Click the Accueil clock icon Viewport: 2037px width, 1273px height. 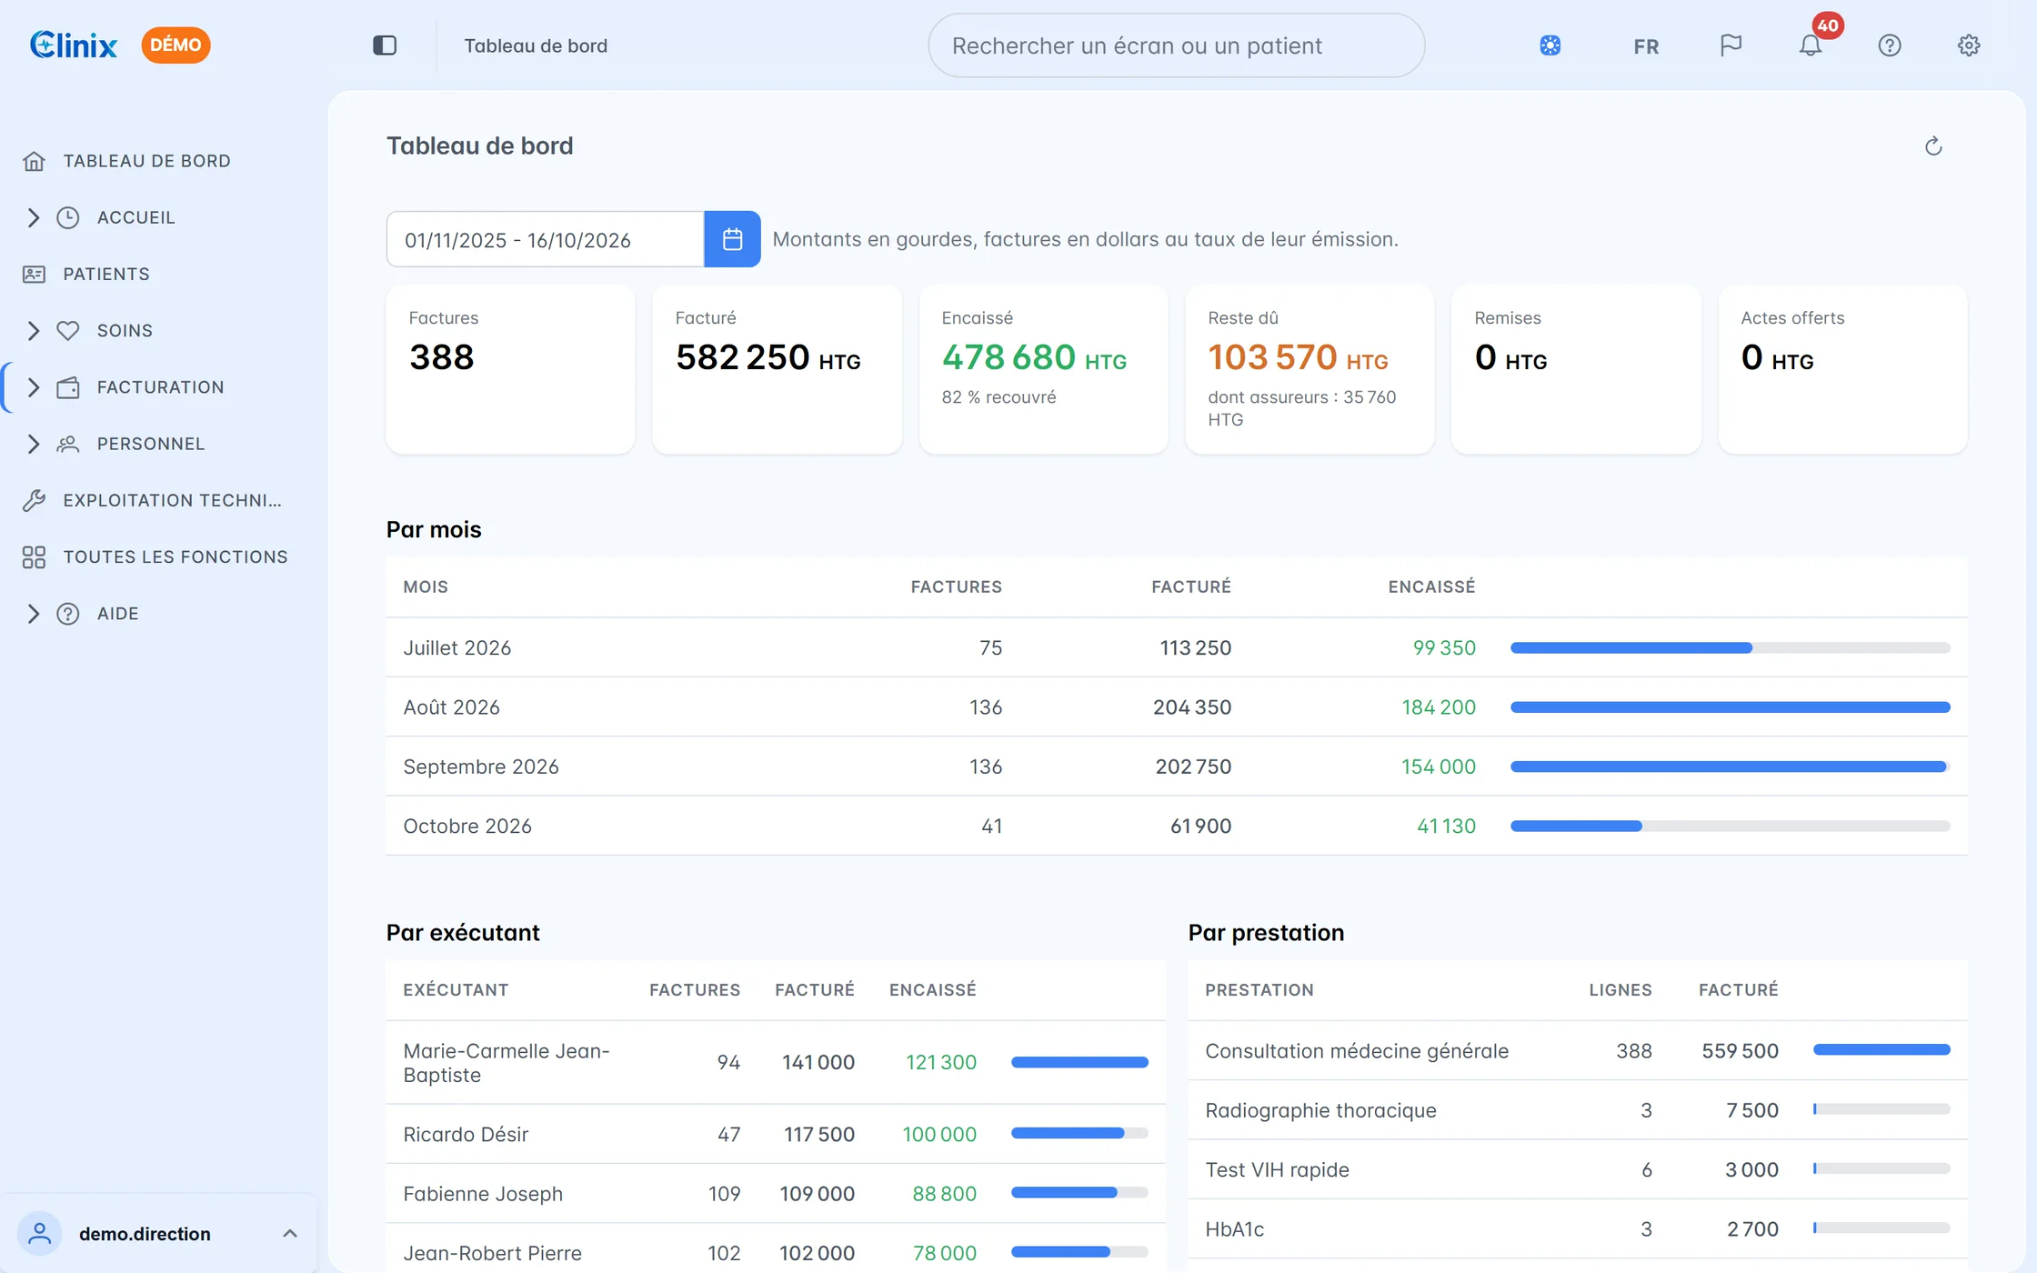(68, 217)
